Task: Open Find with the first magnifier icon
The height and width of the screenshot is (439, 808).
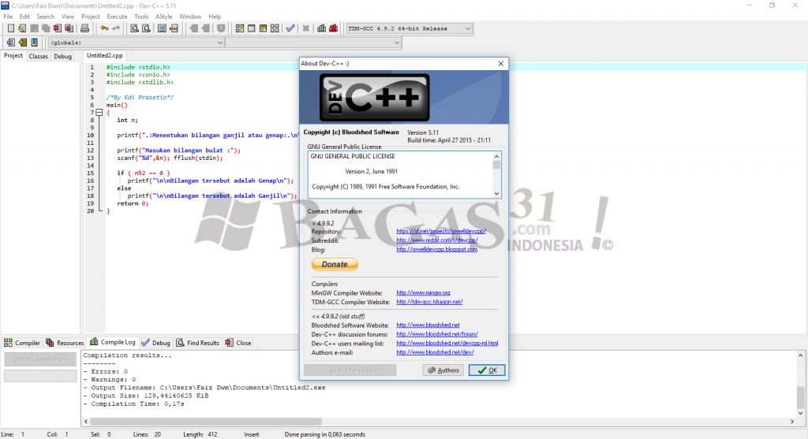Action: tap(134, 28)
